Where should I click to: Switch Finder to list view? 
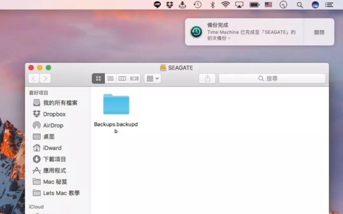point(111,78)
